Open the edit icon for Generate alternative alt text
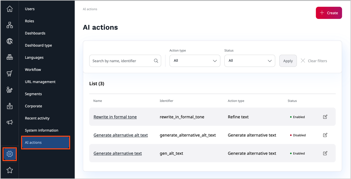The height and width of the screenshot is (179, 351). pyautogui.click(x=325, y=135)
